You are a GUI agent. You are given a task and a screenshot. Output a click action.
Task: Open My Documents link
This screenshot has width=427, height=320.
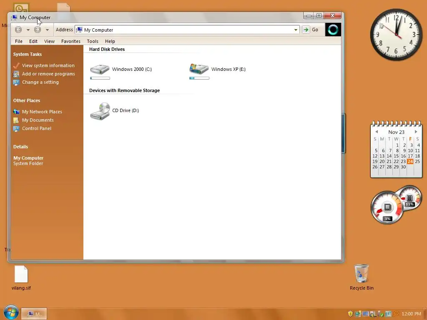(x=38, y=120)
